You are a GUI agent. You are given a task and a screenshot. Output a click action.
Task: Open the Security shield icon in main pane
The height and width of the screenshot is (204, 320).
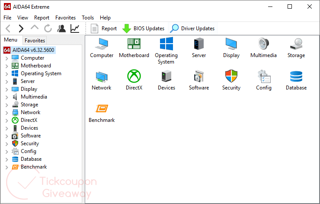(231, 76)
